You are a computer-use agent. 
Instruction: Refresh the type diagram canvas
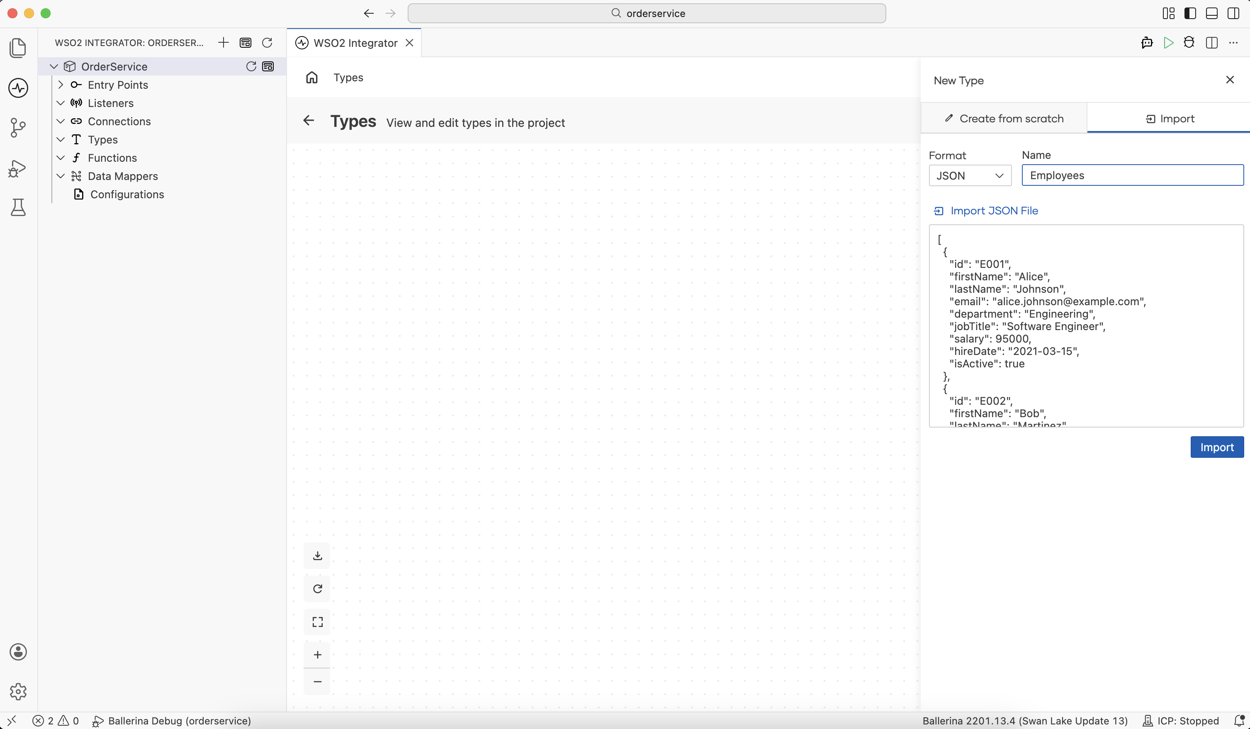[317, 589]
